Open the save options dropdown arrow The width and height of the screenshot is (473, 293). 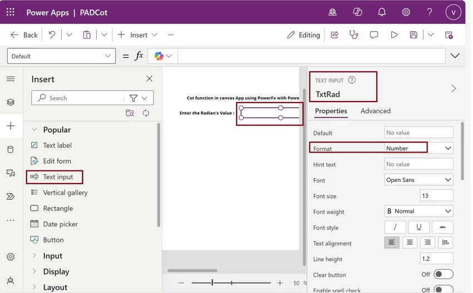[431, 35]
